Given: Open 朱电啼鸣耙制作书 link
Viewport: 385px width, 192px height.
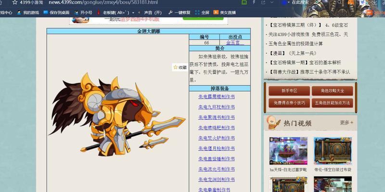Looking at the screenshot, I should (217, 128).
